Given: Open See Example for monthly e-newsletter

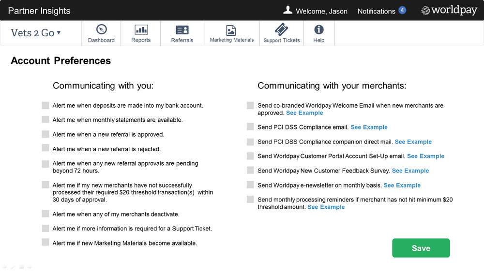Looking at the screenshot, I should (x=402, y=185).
